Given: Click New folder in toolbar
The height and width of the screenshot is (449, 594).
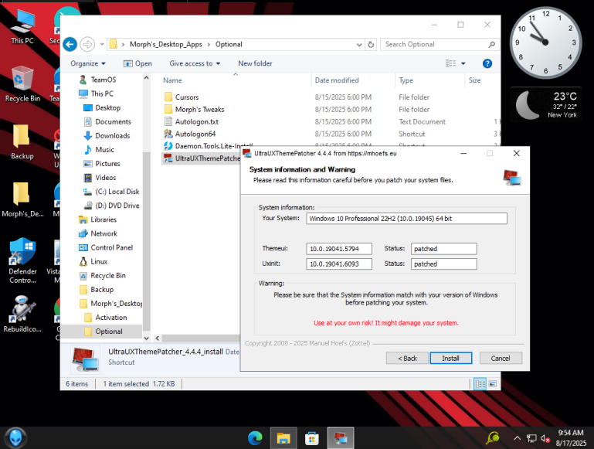Looking at the screenshot, I should tap(255, 63).
